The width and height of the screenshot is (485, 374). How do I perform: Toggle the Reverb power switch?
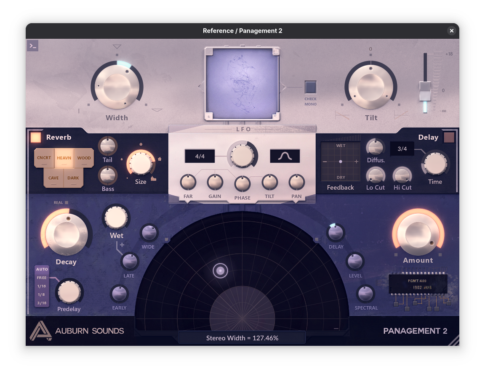click(36, 138)
